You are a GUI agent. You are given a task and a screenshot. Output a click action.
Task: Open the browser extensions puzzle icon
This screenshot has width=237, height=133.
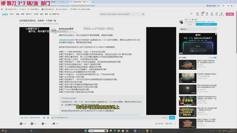tap(223, 6)
